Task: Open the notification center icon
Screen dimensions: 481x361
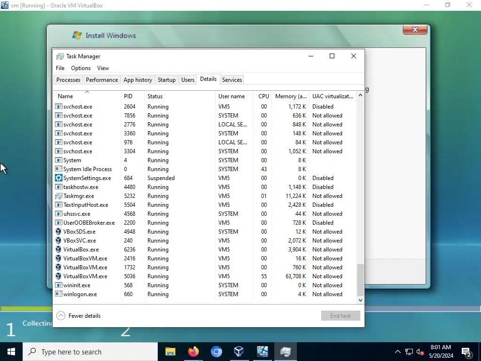Action: tap(466, 352)
